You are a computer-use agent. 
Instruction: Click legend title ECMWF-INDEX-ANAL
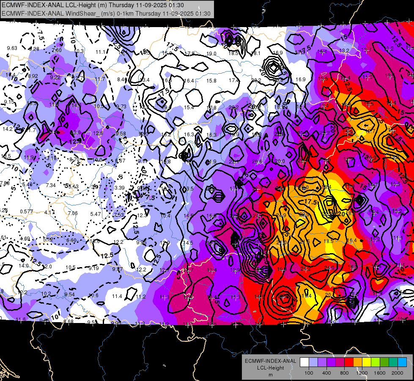tap(270, 361)
